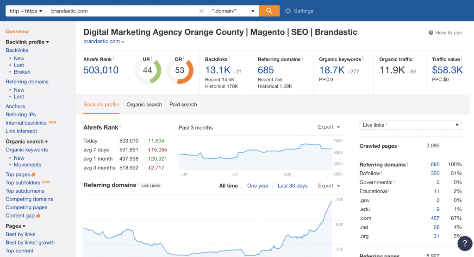Collapse the Pages sidebar section

pyautogui.click(x=15, y=226)
